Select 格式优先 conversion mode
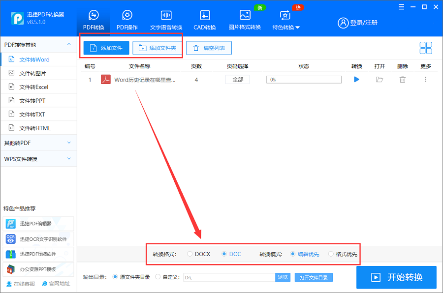443x293 pixels. [343, 254]
